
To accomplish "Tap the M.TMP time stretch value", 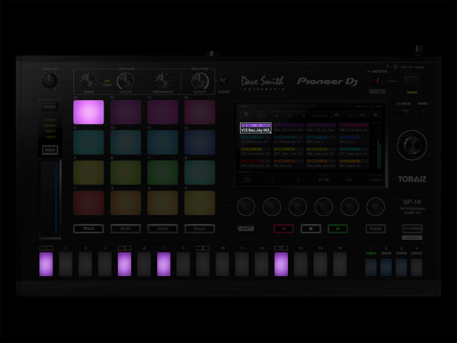I will 324,180.
